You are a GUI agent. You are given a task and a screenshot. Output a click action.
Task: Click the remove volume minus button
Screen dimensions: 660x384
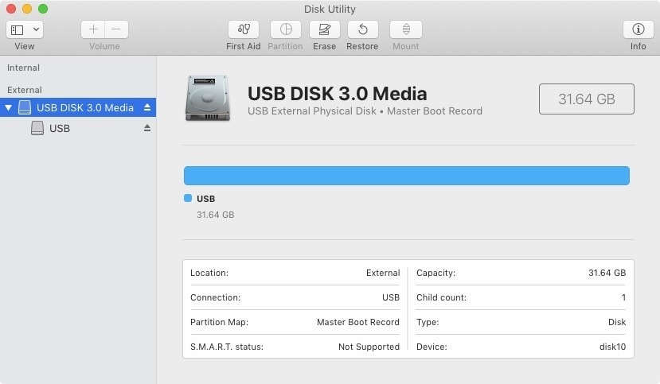116,29
